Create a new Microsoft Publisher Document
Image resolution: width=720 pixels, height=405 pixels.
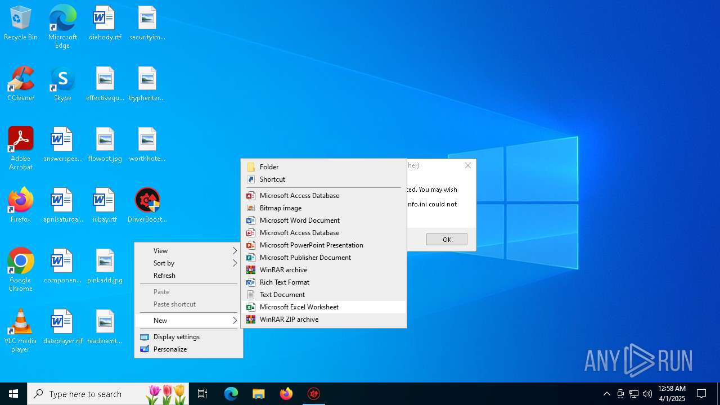tap(323, 258)
